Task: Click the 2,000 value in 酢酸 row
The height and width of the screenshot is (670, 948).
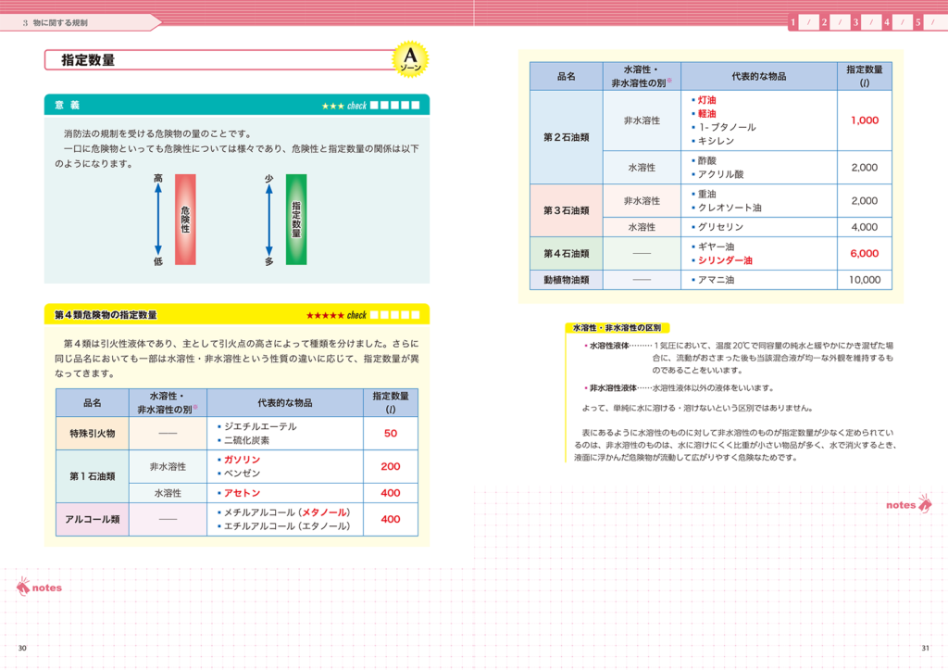Action: pos(865,168)
